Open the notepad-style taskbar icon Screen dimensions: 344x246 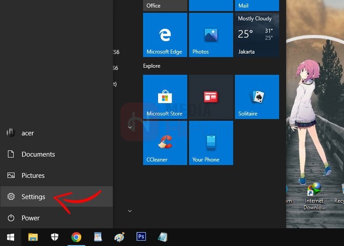click(163, 237)
